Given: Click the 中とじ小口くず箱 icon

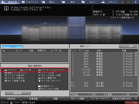Looking at the screenshot, I should pos(39,89).
